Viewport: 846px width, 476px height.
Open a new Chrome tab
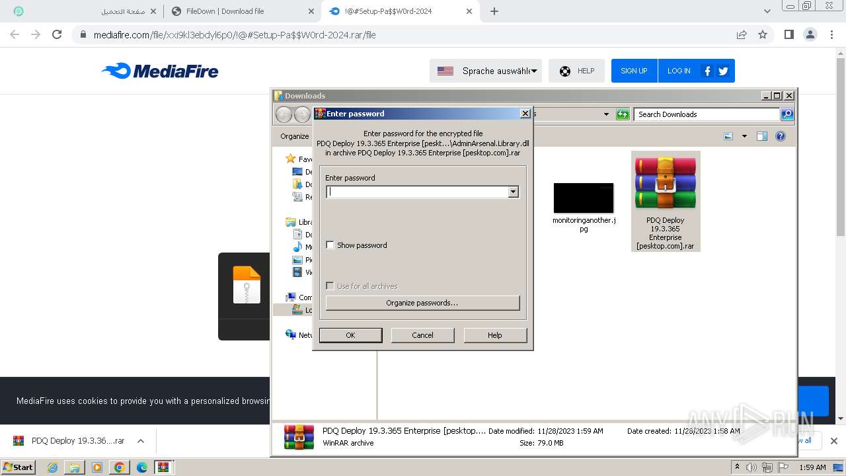coord(494,11)
